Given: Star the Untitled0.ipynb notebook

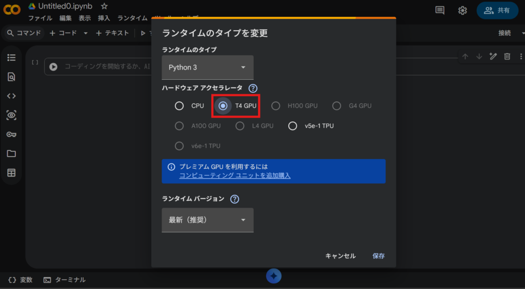Looking at the screenshot, I should point(105,6).
